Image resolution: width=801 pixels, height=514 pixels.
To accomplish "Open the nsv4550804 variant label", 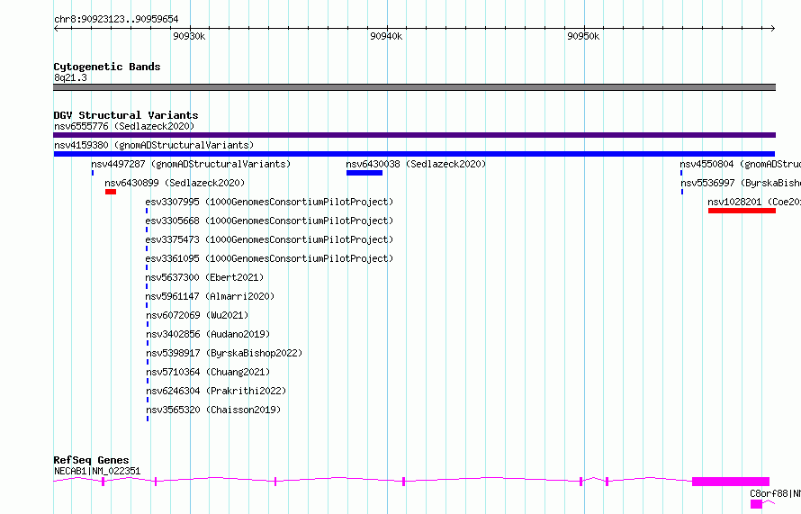I will click(x=740, y=164).
